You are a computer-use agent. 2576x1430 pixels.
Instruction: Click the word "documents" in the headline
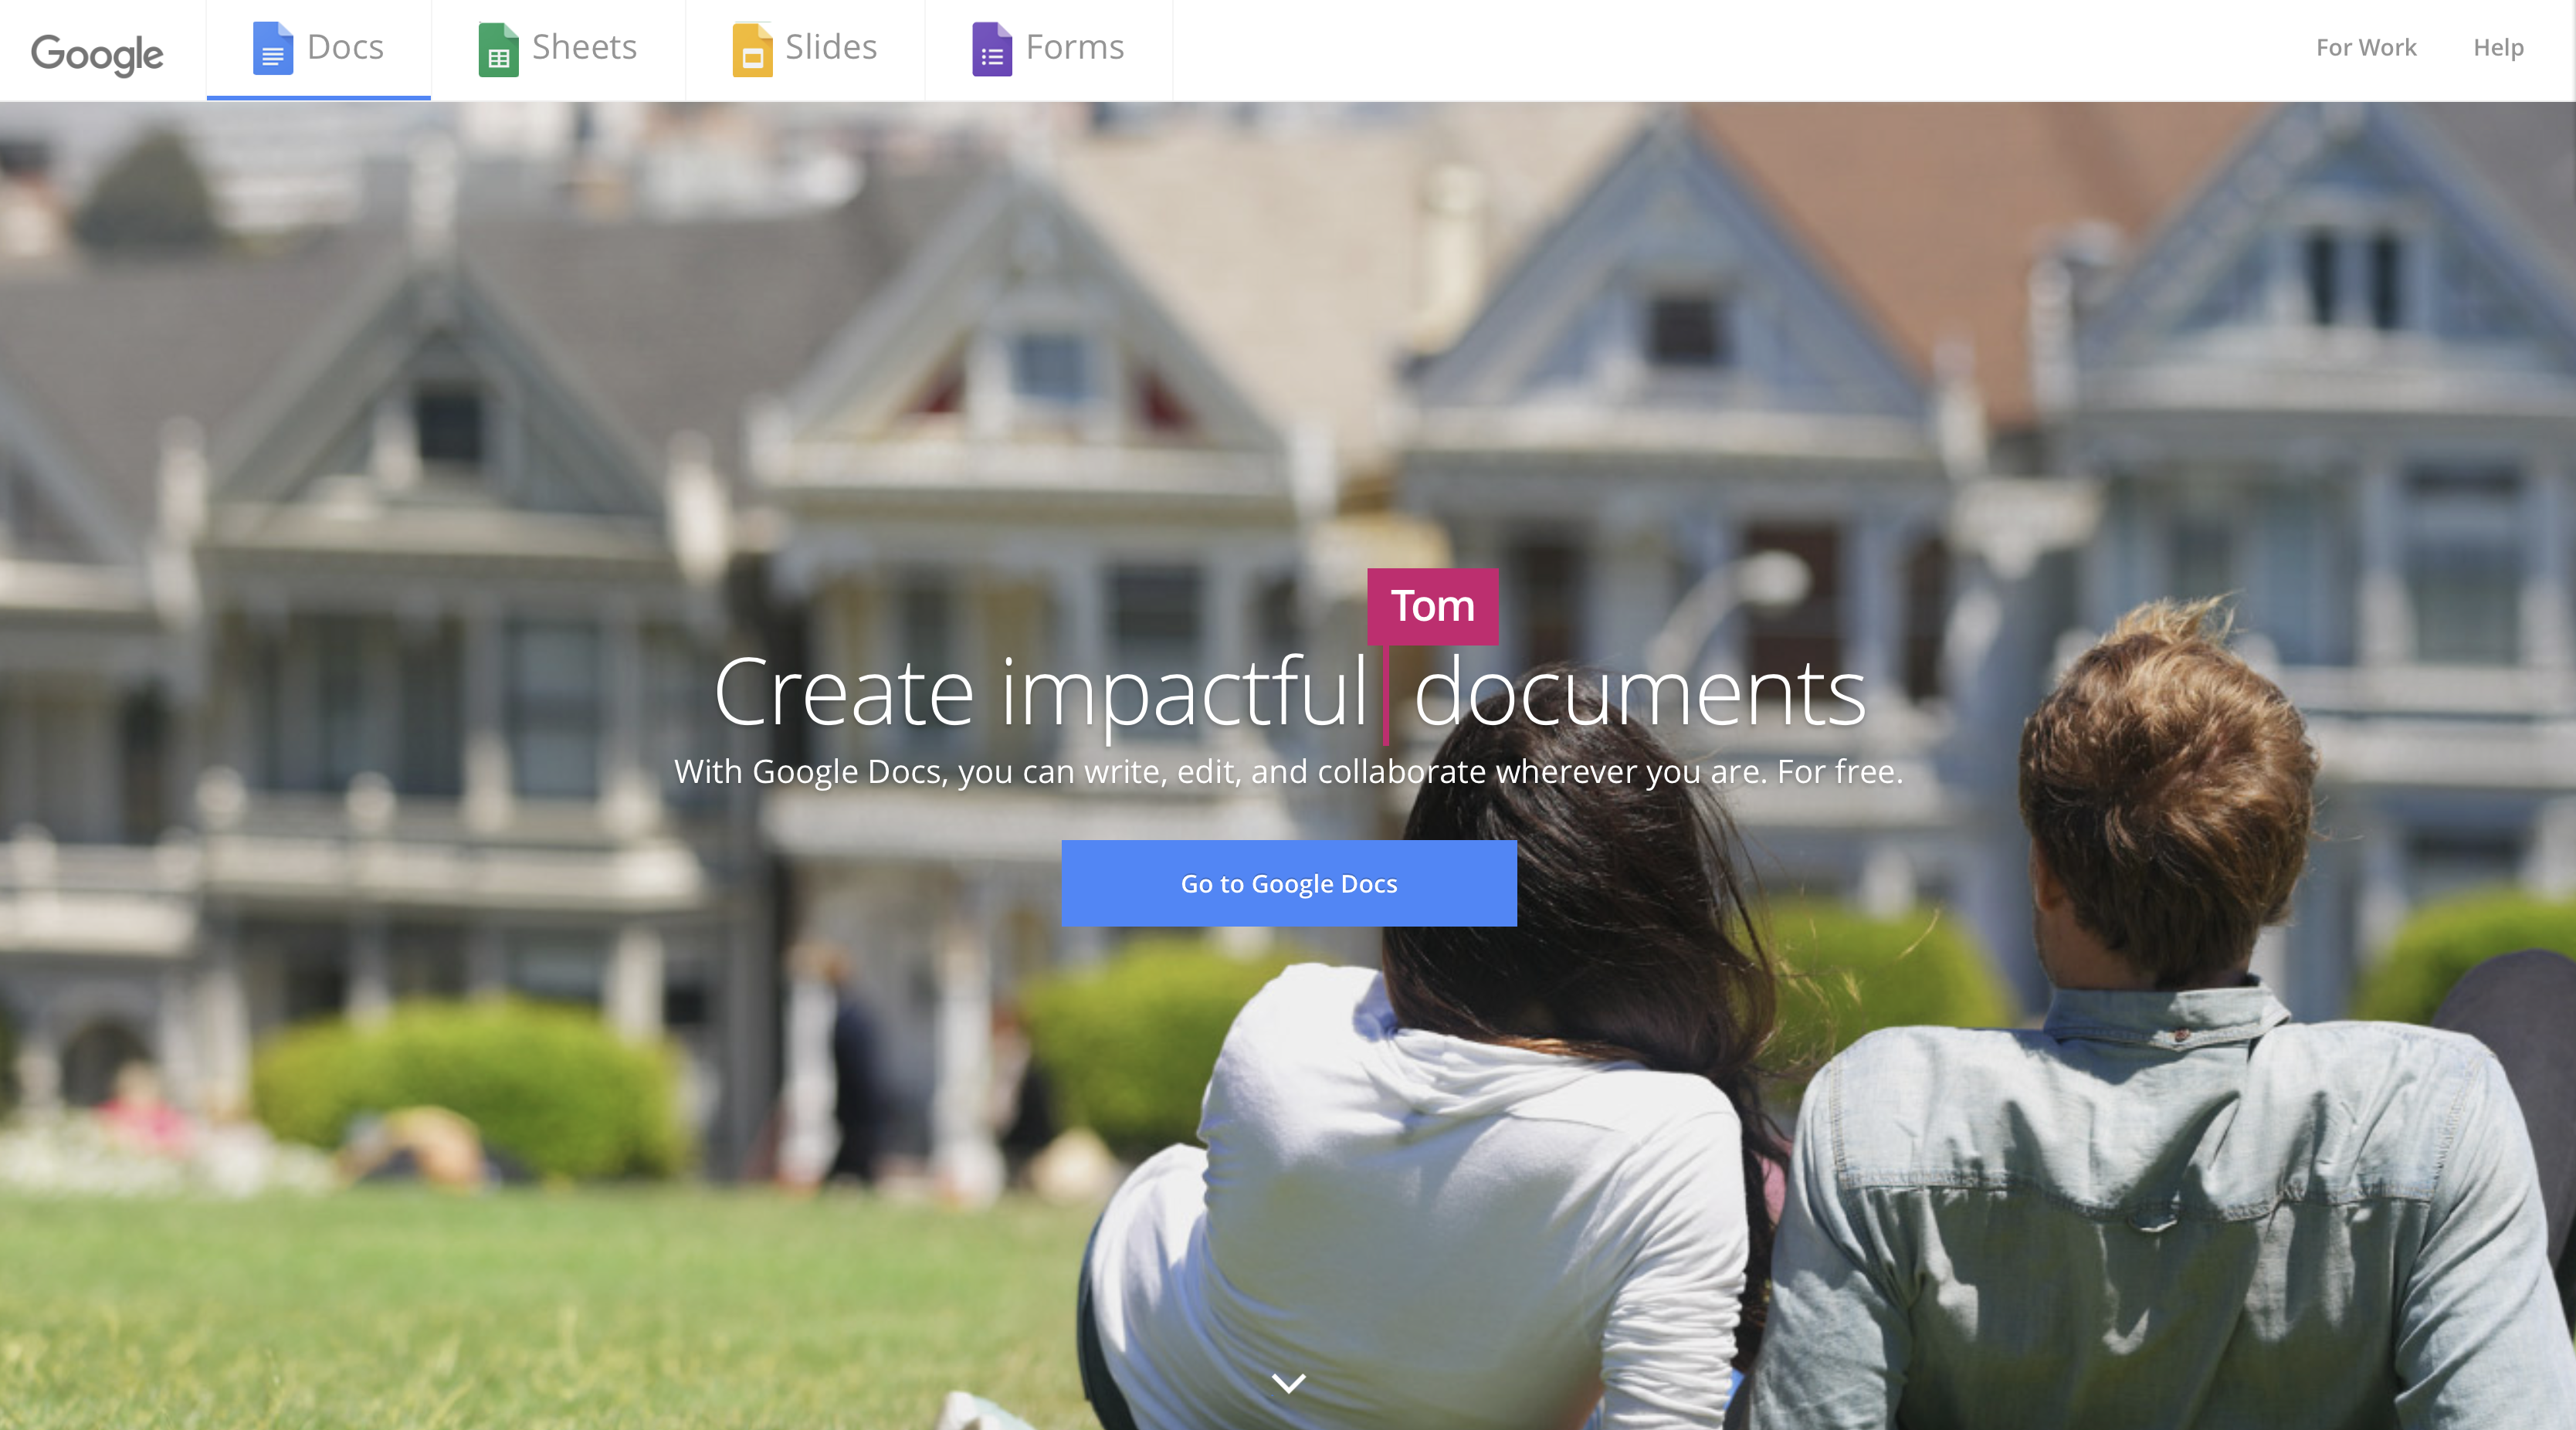click(x=1639, y=692)
